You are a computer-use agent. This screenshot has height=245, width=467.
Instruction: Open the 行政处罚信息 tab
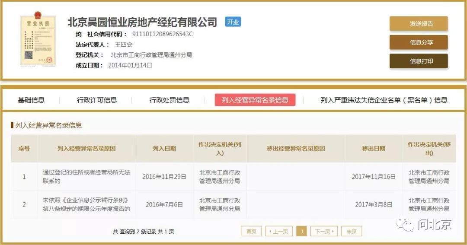tap(169, 100)
